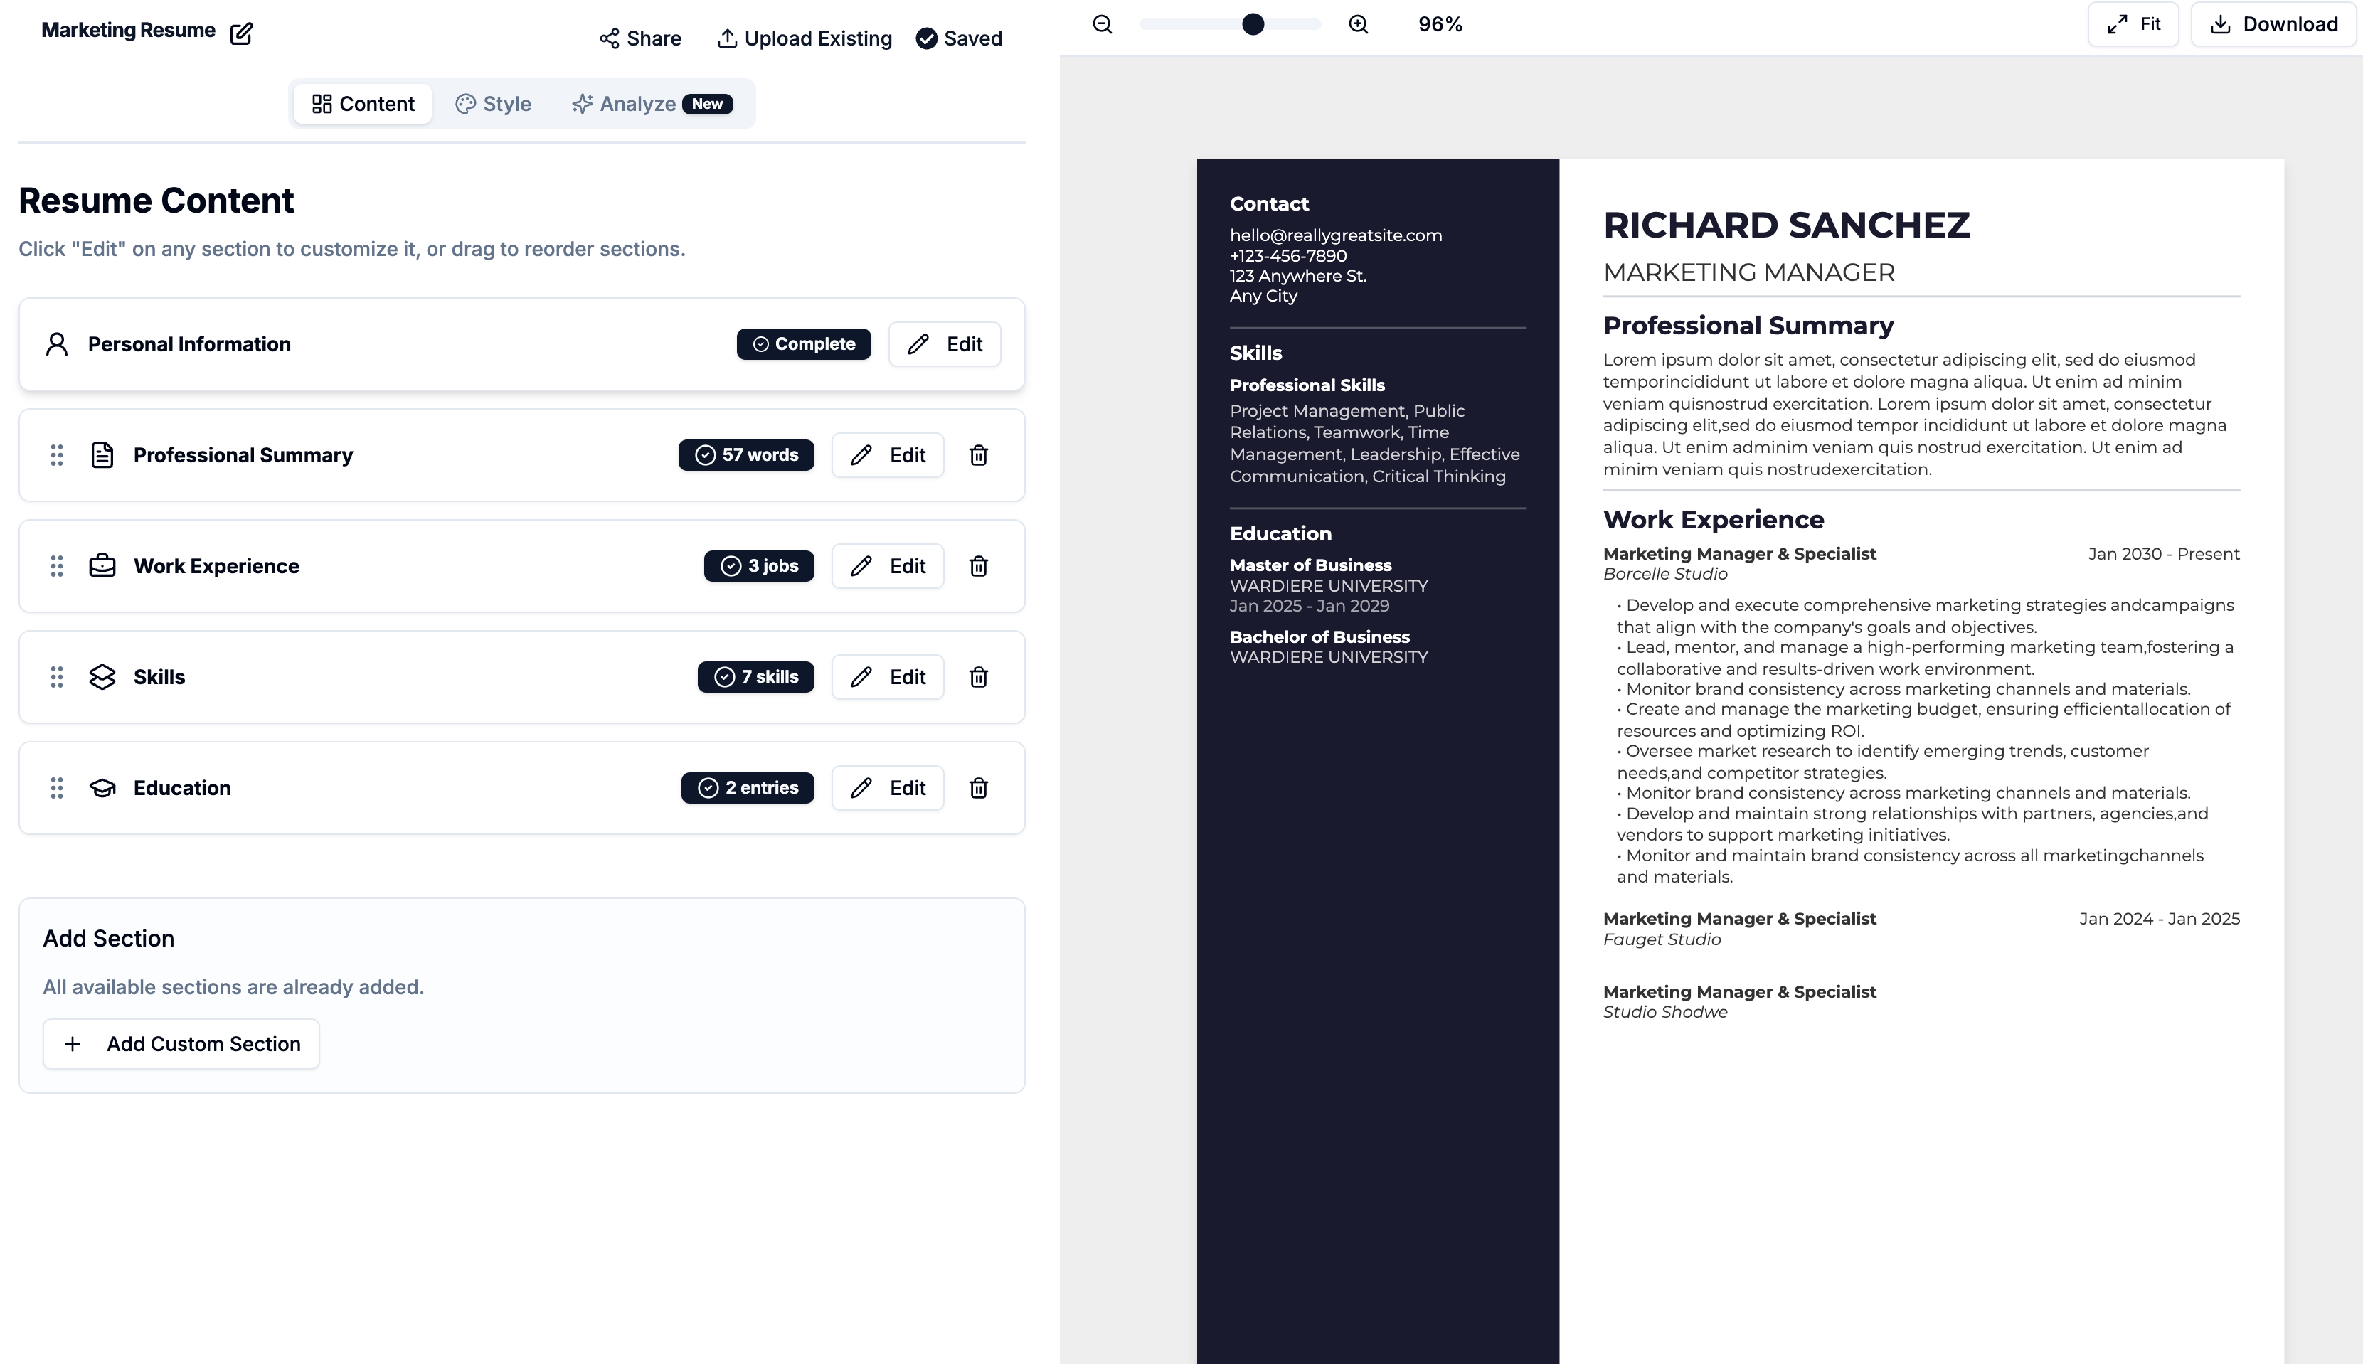Delete the Education section via trash icon

point(977,788)
